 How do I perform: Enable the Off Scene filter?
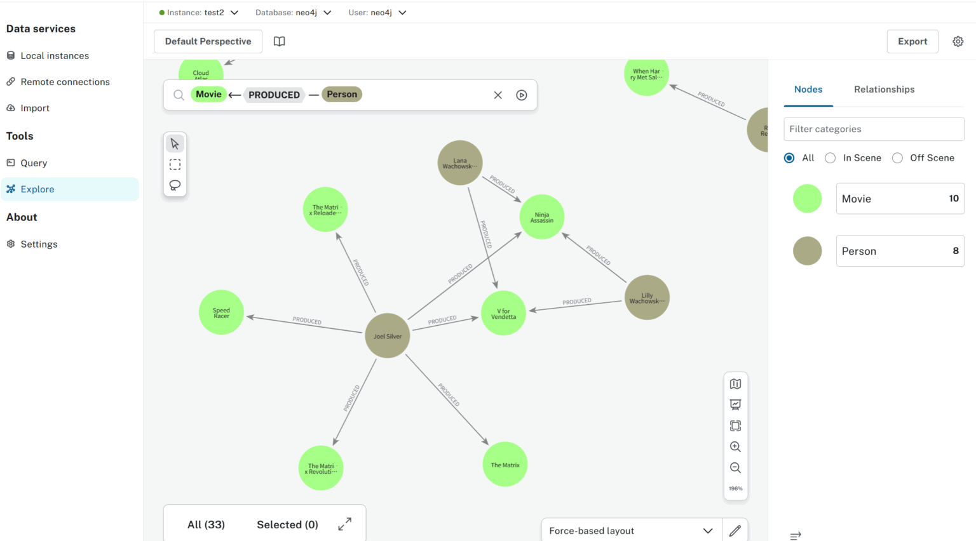pyautogui.click(x=897, y=157)
